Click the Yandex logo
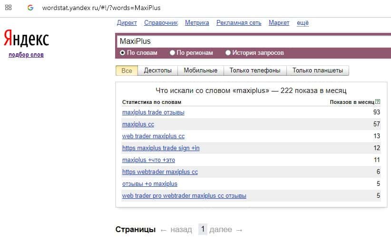Viewport: 391px width, 244px height. [x=26, y=38]
